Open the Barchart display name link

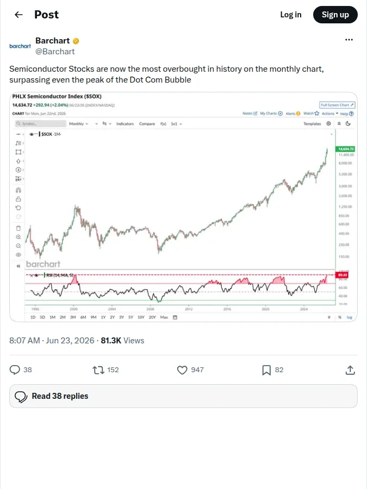52,41
